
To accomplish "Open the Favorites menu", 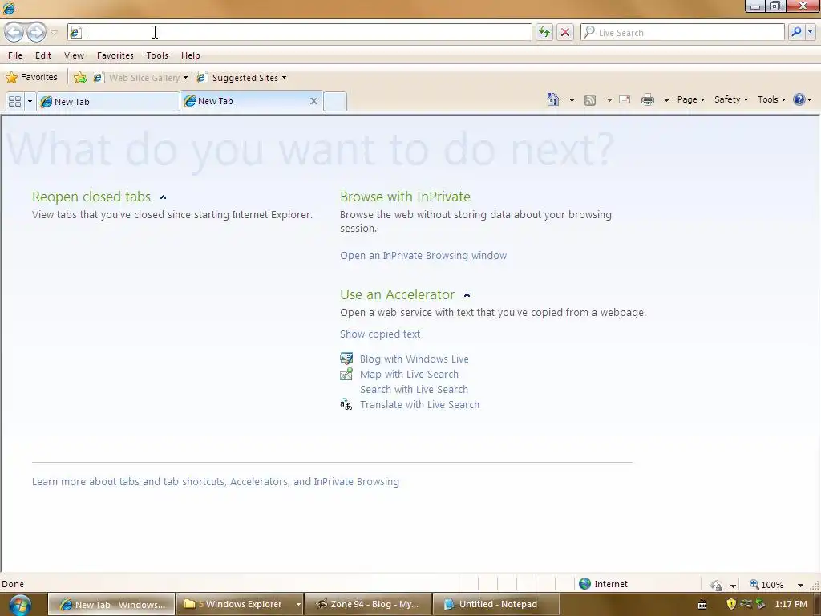I will coord(115,55).
